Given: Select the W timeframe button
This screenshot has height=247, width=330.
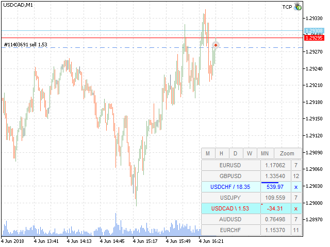Looking at the screenshot, I should (250, 153).
